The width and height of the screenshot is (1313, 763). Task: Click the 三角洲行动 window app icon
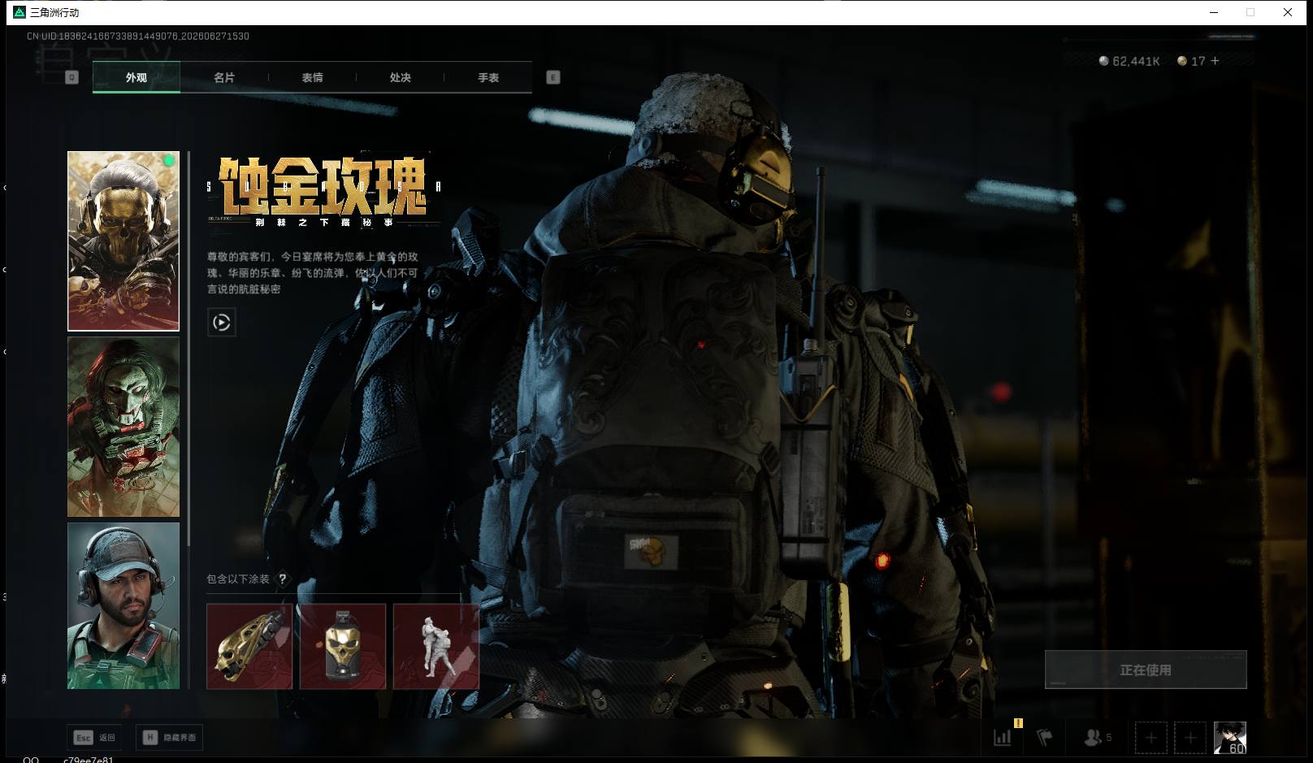click(x=19, y=12)
